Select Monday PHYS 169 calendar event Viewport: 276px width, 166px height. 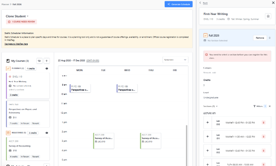tap(80, 88)
